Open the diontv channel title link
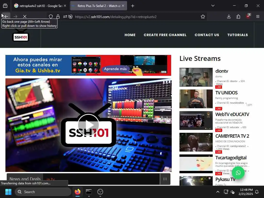The height and width of the screenshot is (198, 264). (x=221, y=71)
